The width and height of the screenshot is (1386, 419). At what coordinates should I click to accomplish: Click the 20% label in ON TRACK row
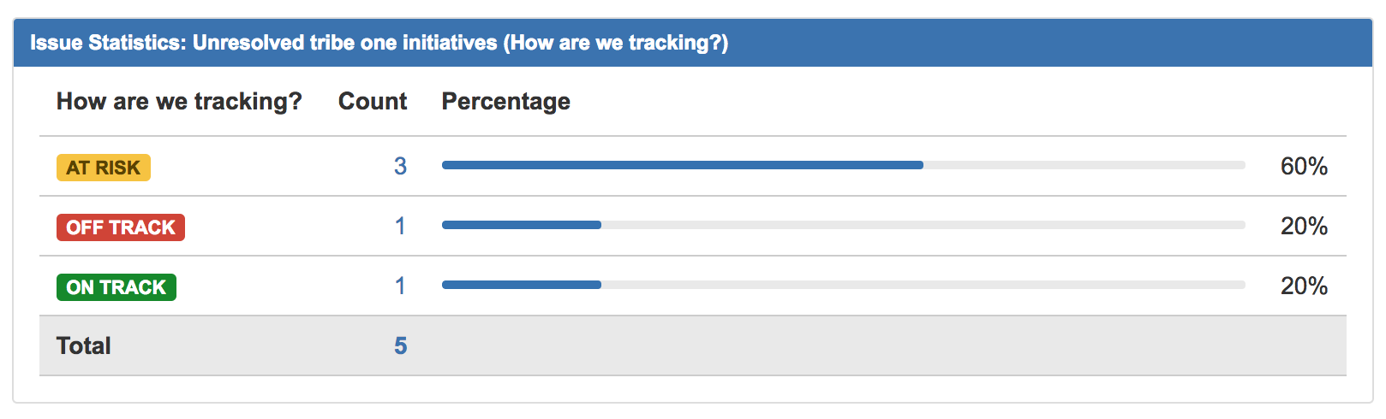[x=1304, y=286]
